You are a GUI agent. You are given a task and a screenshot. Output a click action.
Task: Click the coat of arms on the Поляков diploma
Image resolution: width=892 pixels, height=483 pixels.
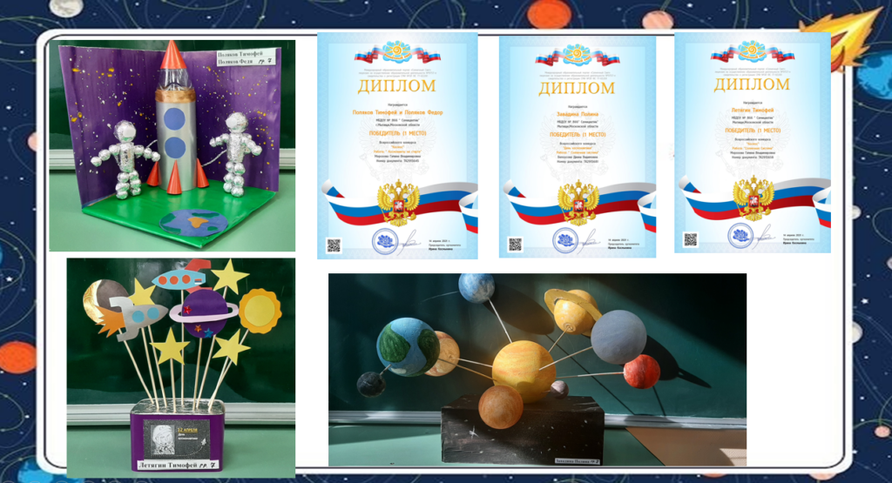point(398,203)
